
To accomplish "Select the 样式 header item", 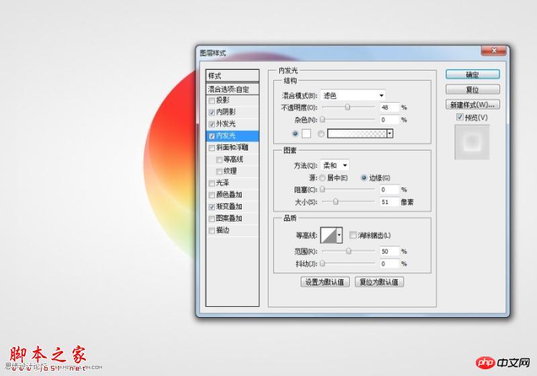I will [232, 76].
